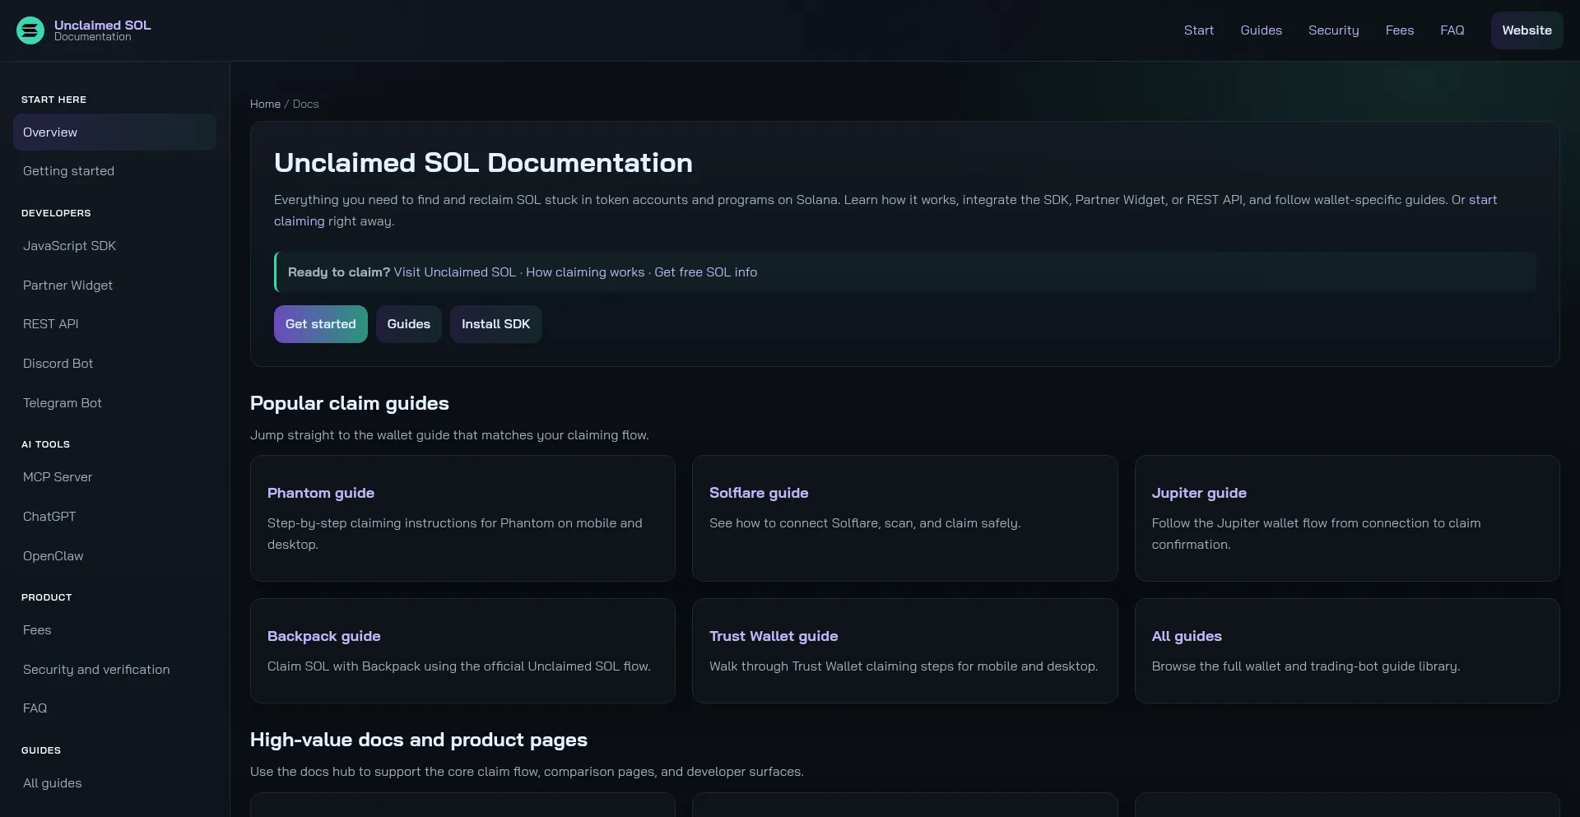
Task: Click the Website button in header
Action: [x=1527, y=30]
